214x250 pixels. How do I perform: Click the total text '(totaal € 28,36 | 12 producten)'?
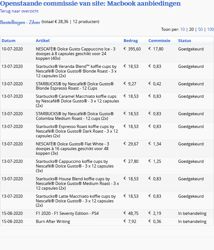point(70,22)
